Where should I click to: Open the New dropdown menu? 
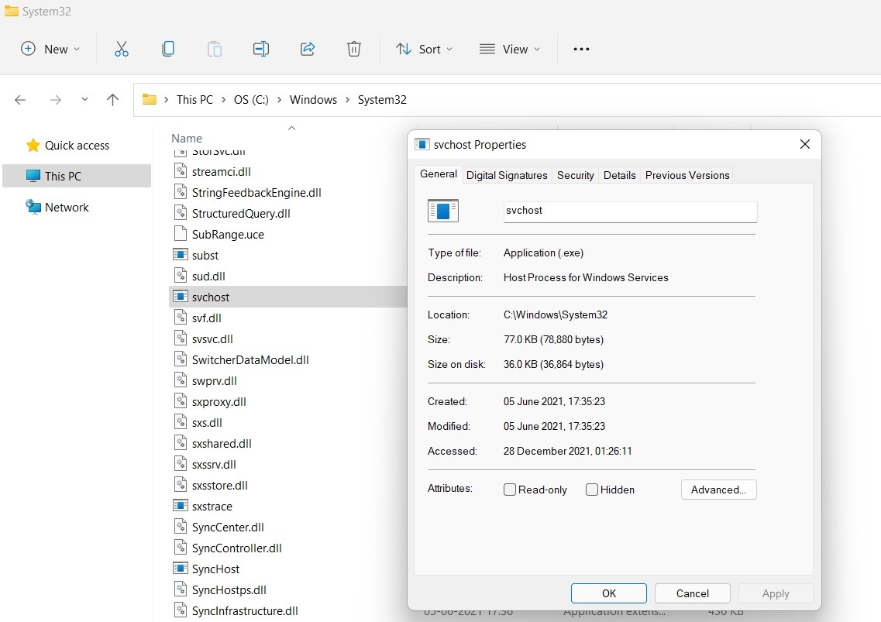point(50,49)
